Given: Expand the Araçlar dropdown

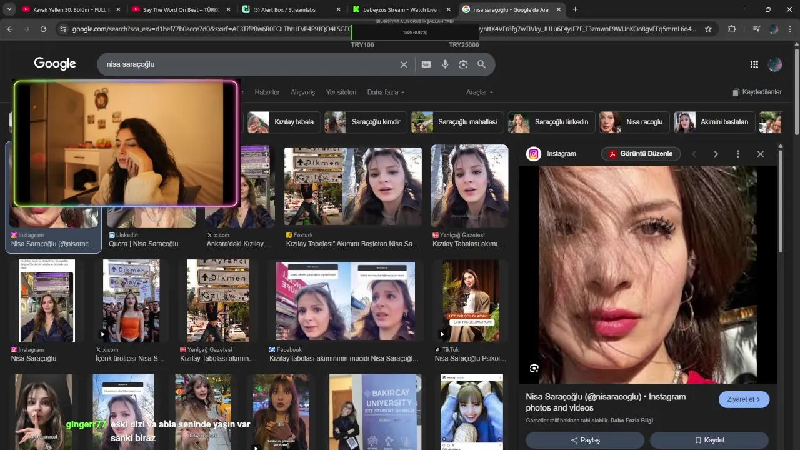Looking at the screenshot, I should tap(479, 92).
